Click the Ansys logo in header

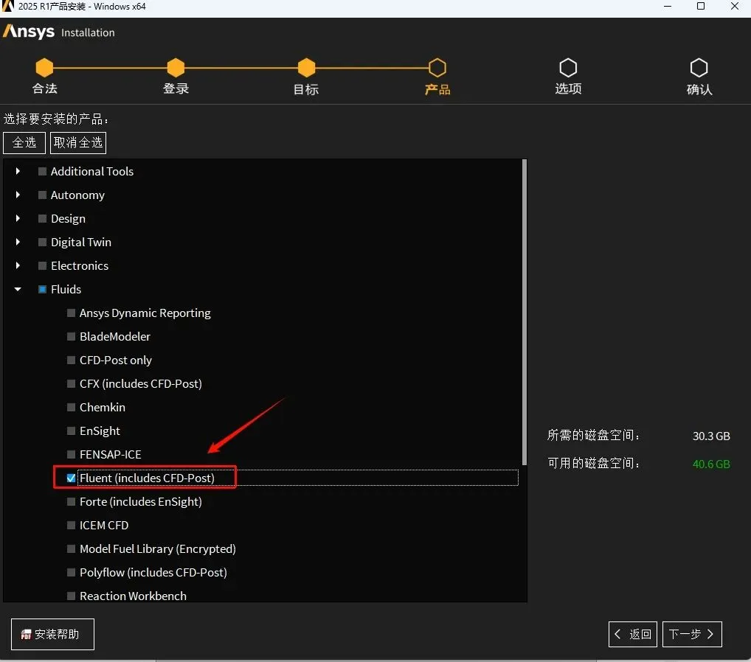(x=29, y=32)
